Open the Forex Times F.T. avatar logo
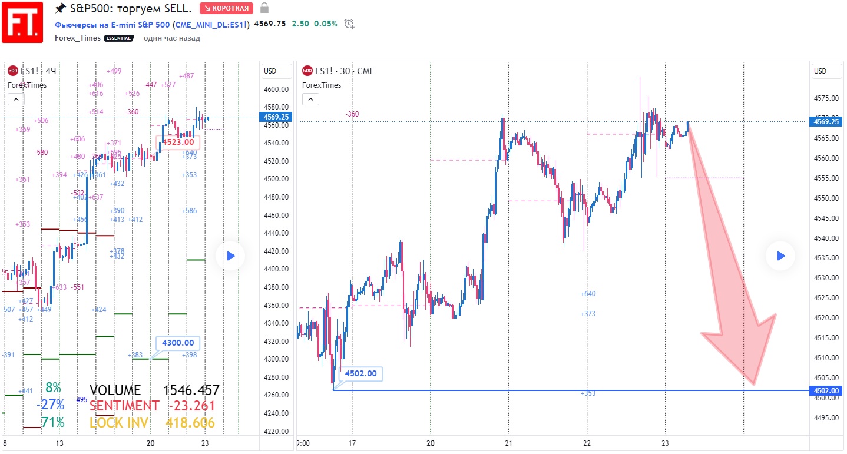 (x=22, y=22)
